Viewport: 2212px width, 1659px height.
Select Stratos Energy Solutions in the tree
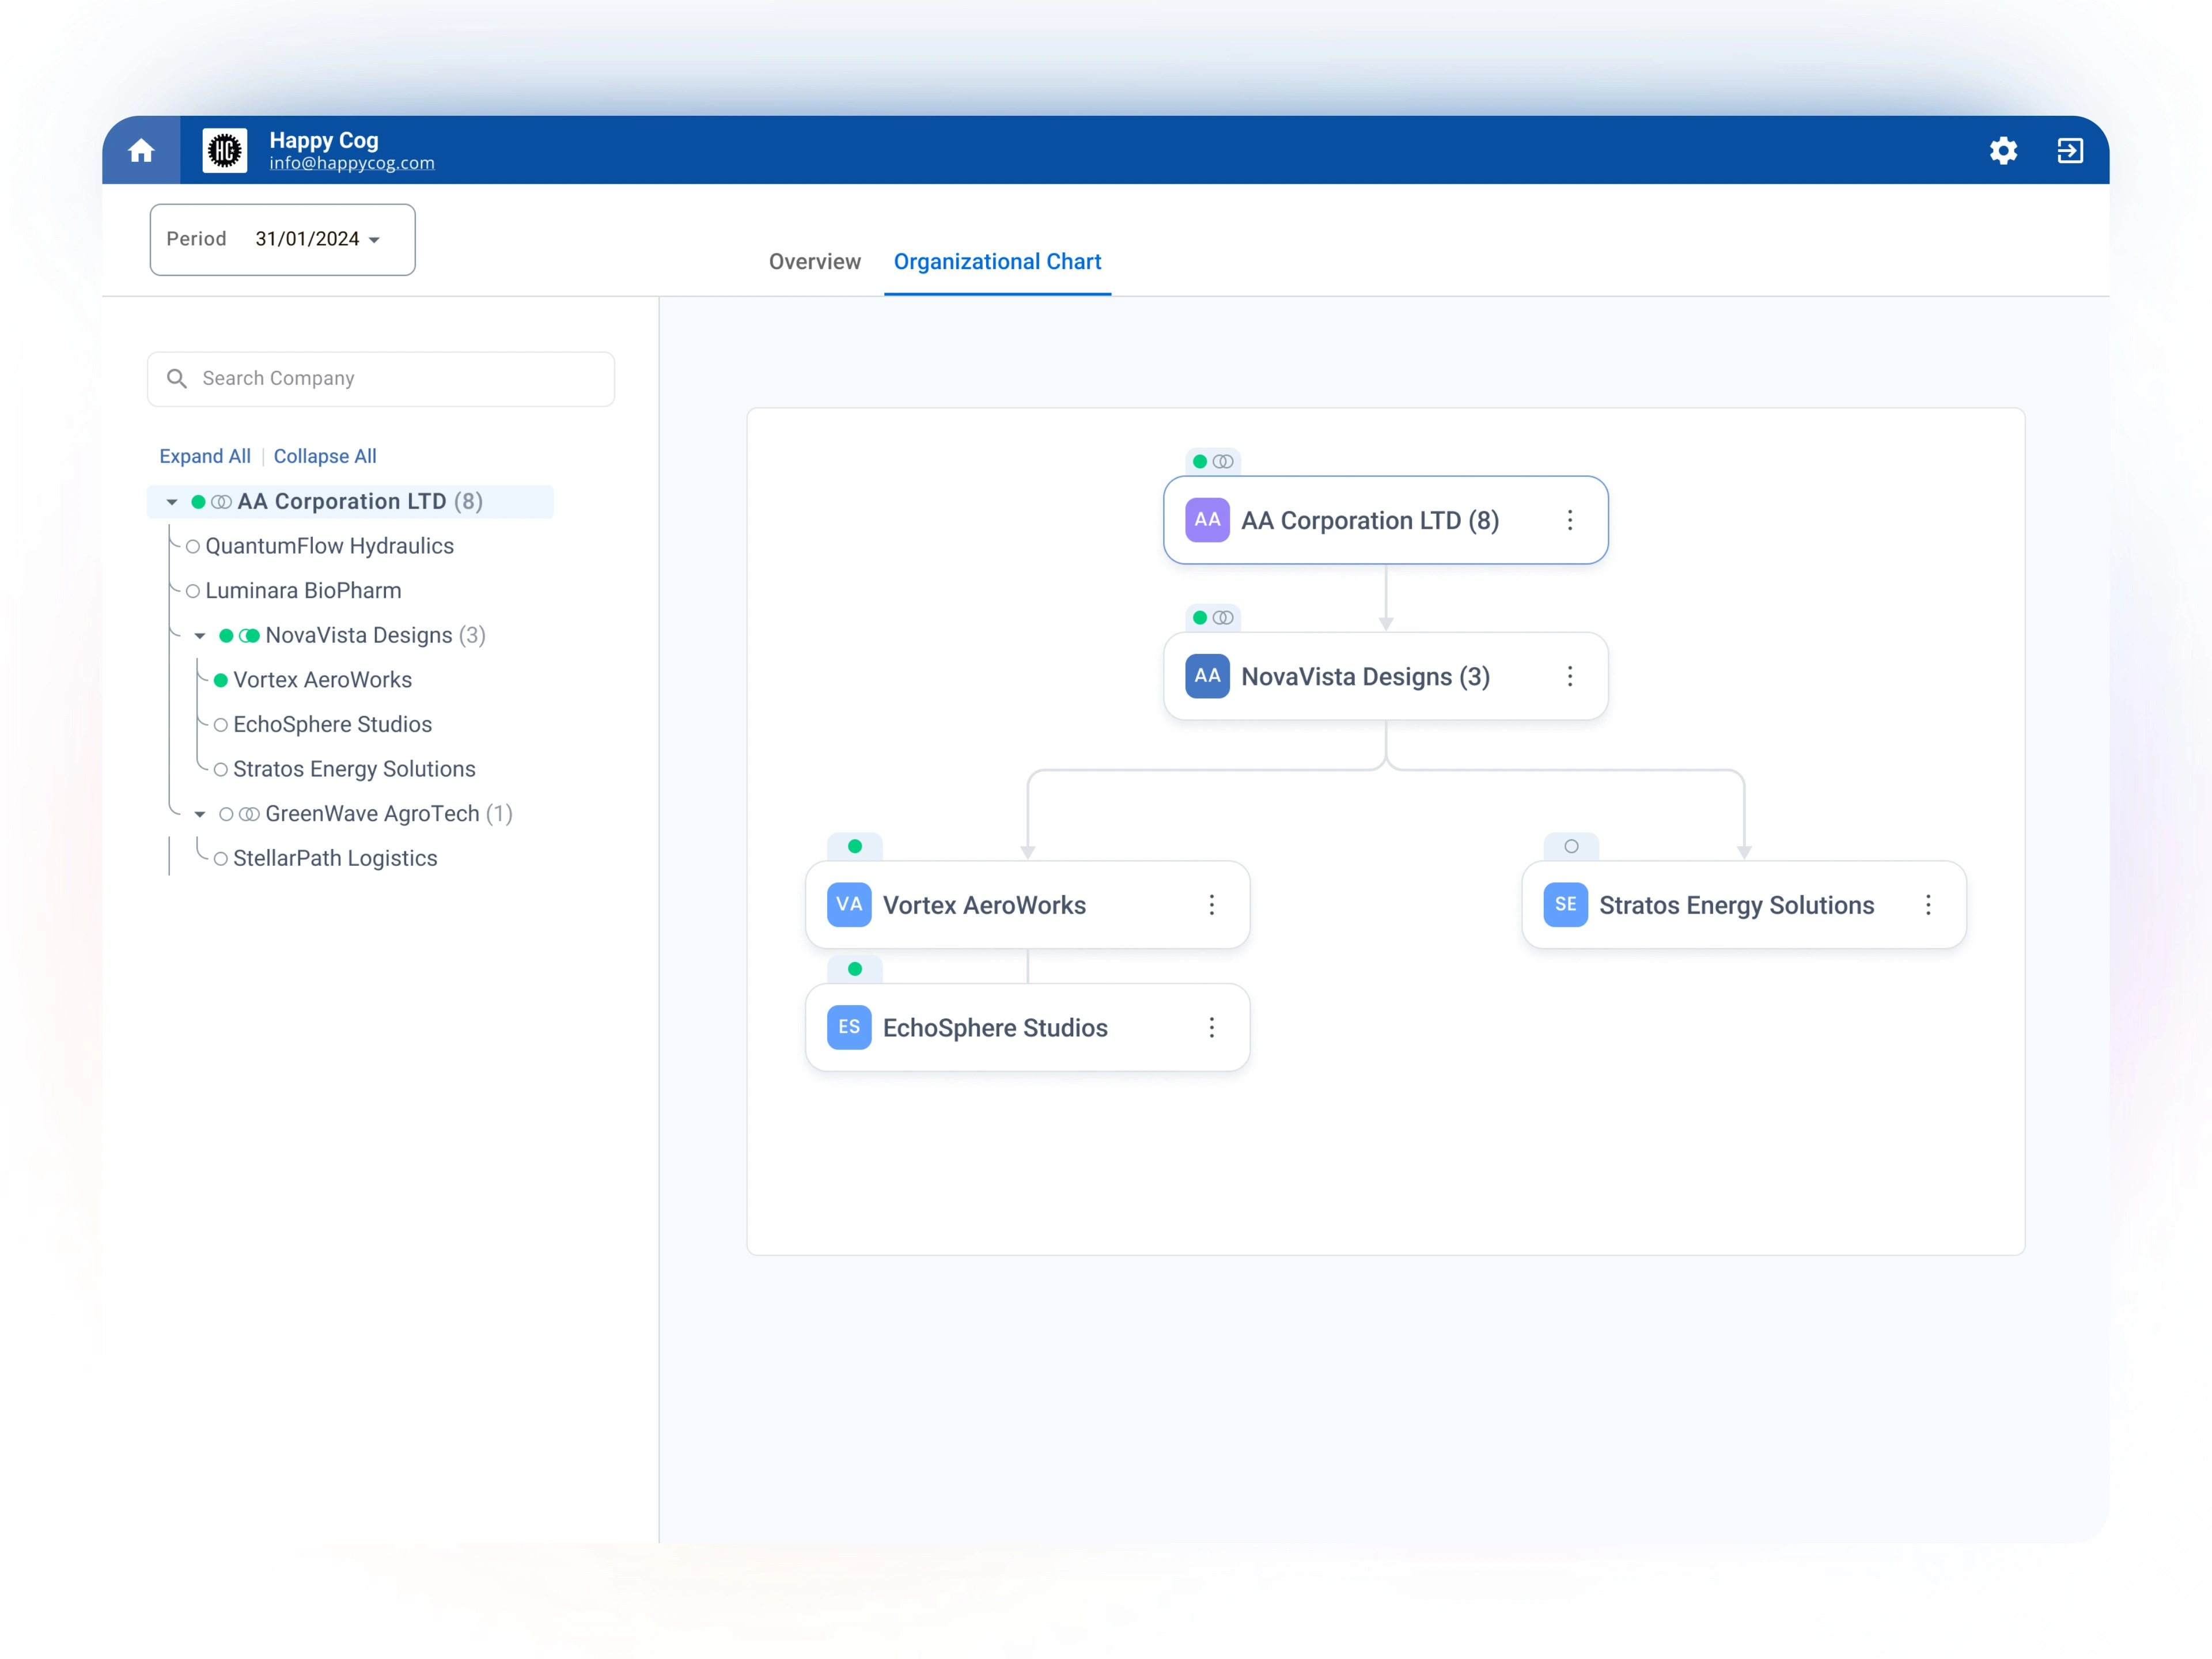pyautogui.click(x=354, y=769)
